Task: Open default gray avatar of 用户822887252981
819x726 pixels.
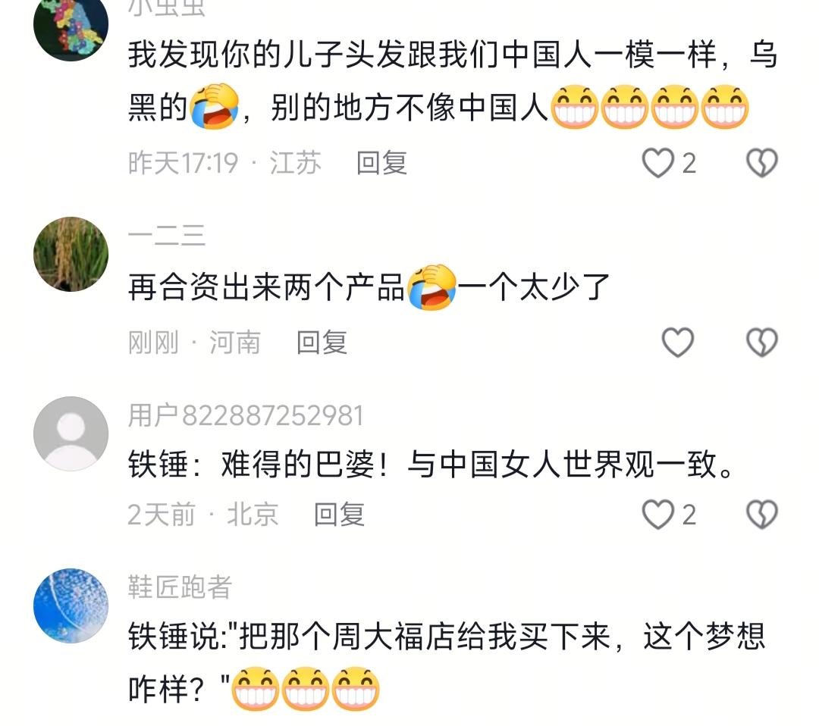Action: tap(71, 433)
